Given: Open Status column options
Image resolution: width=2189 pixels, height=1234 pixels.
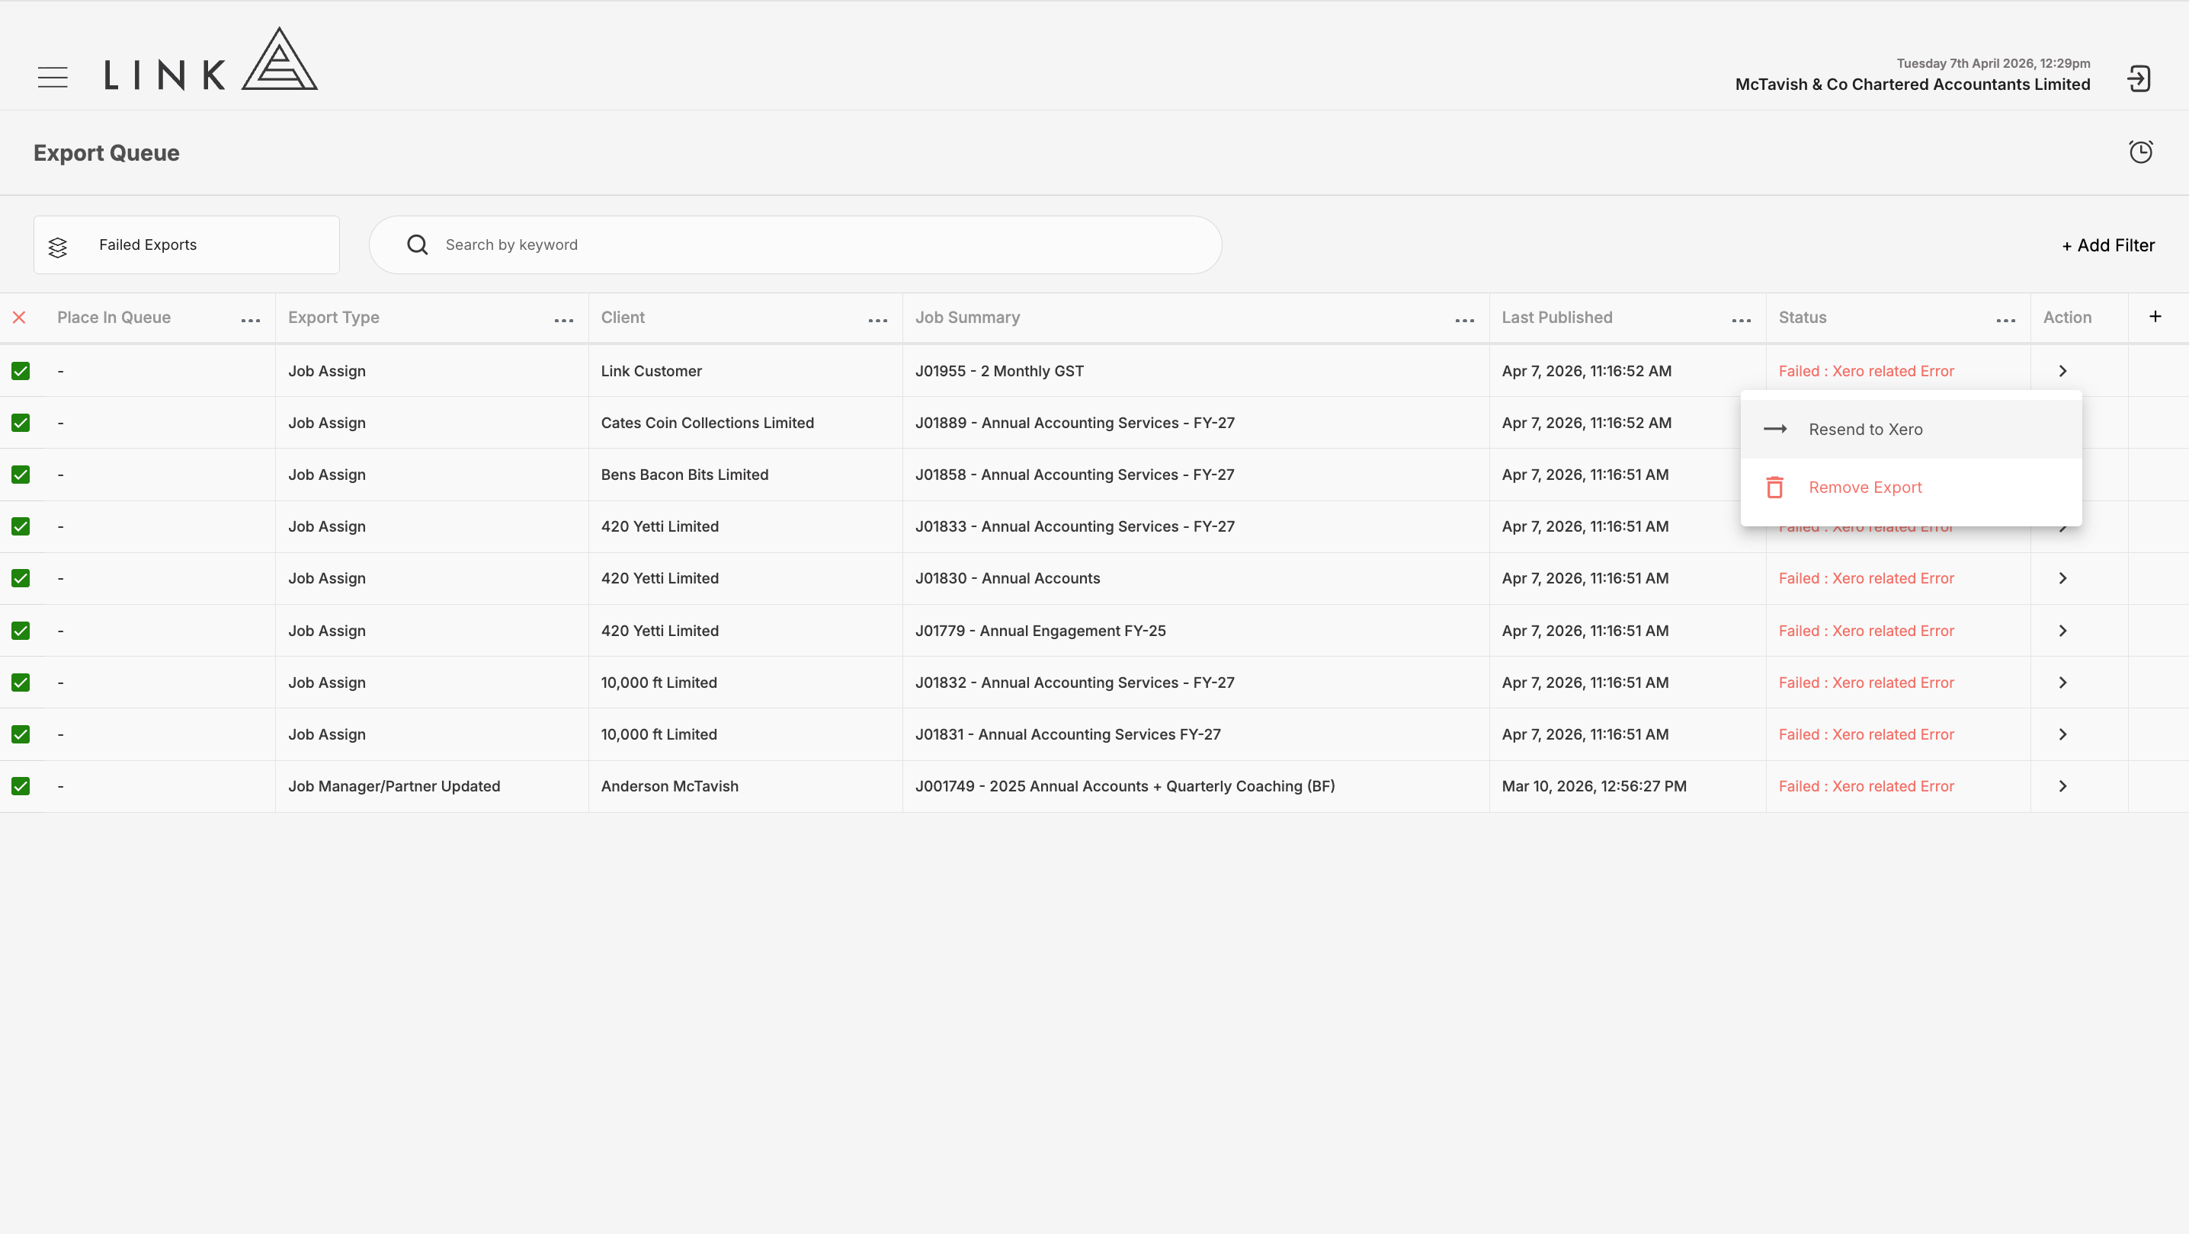Looking at the screenshot, I should (2006, 320).
